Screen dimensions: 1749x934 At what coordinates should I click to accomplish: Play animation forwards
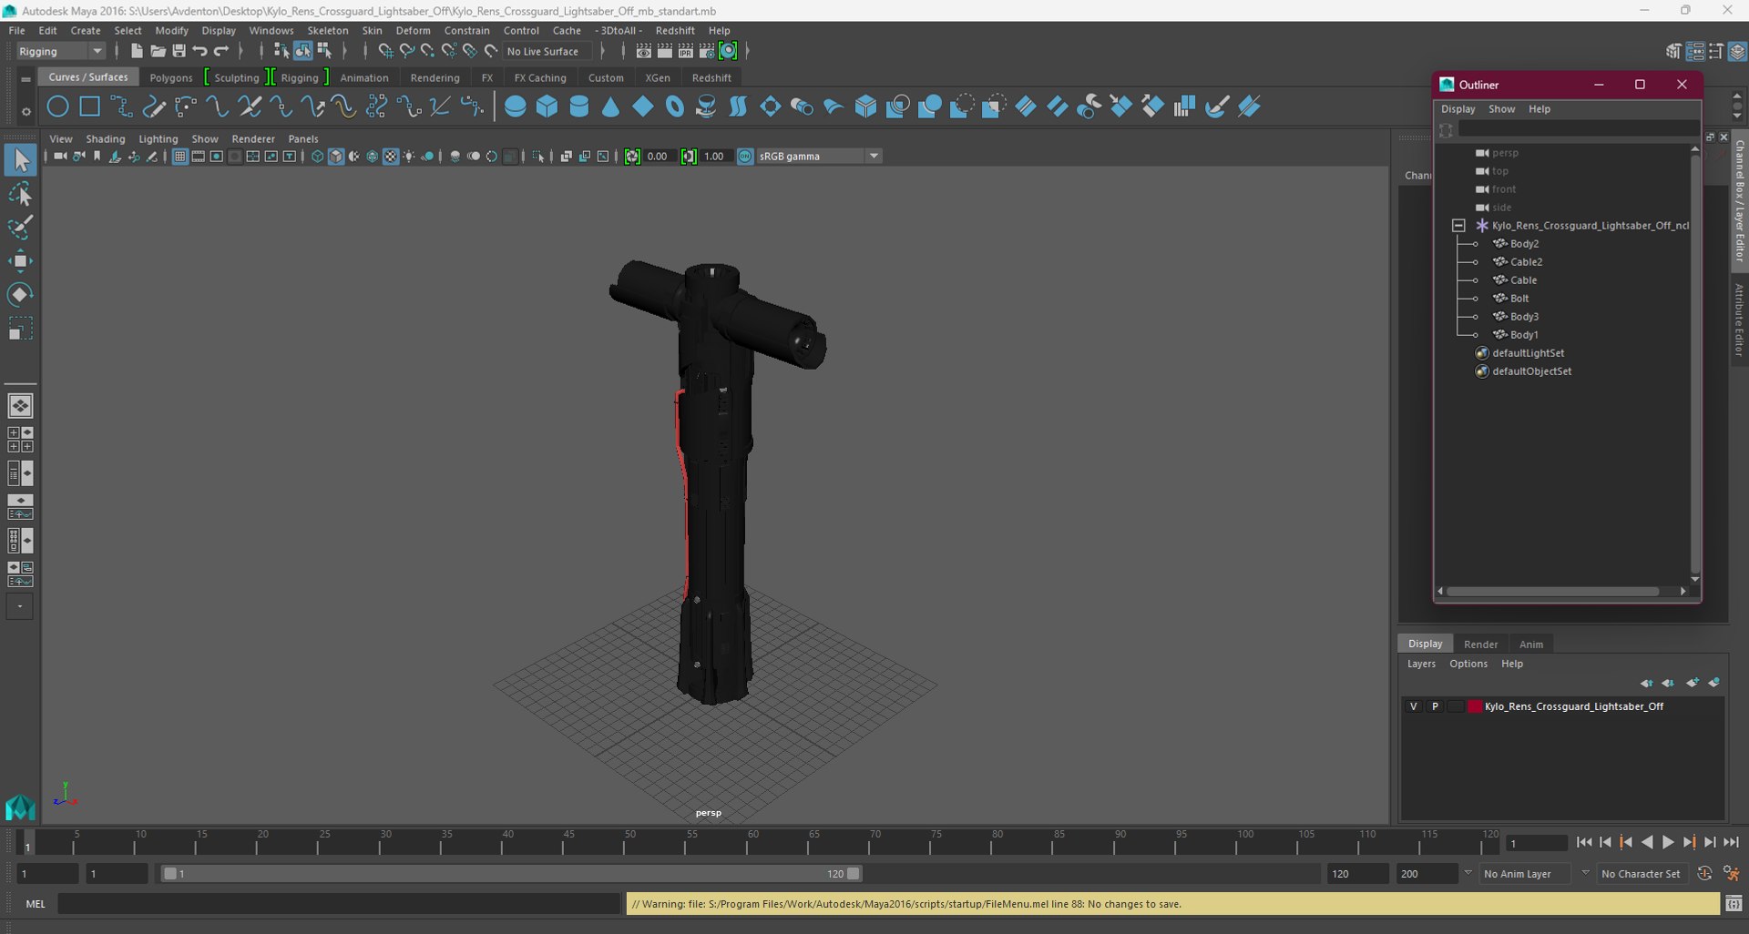coord(1668,843)
